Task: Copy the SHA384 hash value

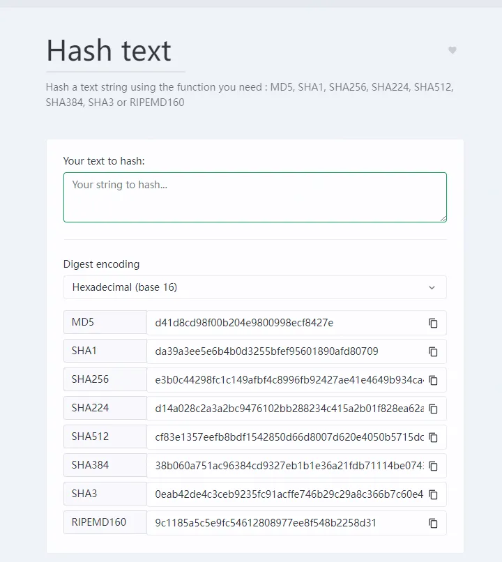Action: pyautogui.click(x=433, y=466)
